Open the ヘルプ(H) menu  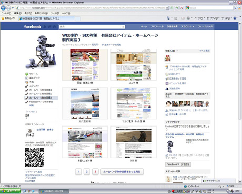[66, 13]
